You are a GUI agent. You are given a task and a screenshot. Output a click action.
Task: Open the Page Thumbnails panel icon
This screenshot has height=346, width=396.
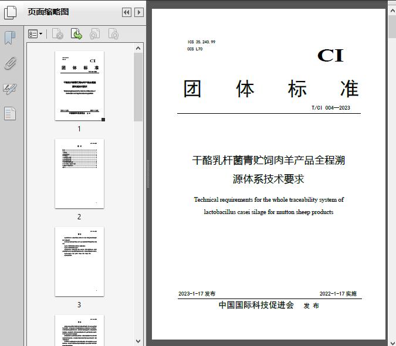(x=10, y=12)
